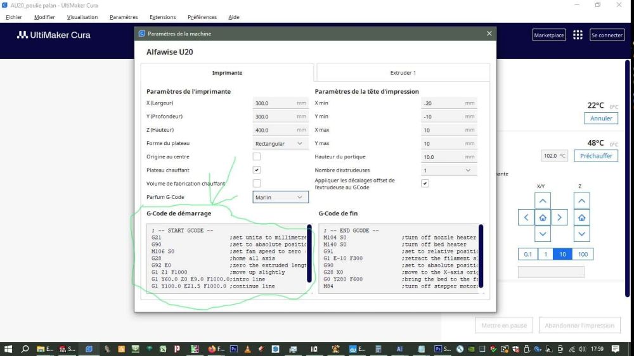Screen dimensions: 634x356
Task: Jog X axis left arrow
Action: 526,217
